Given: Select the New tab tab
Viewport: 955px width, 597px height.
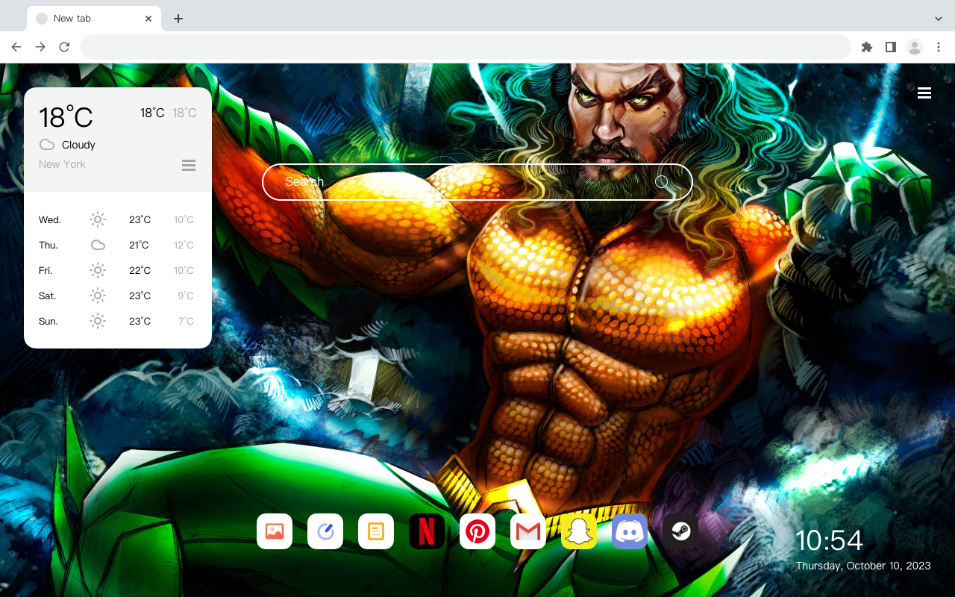Looking at the screenshot, I should click(x=94, y=19).
